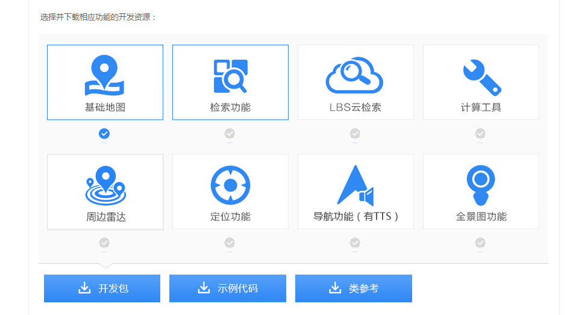Toggle the checkmark under 周边雷达
The image size is (570, 315).
point(104,243)
